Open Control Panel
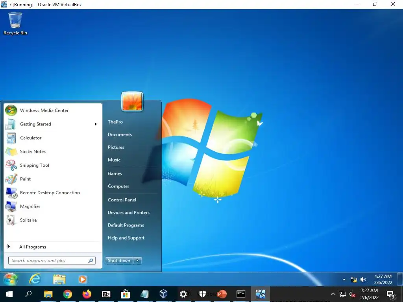The height and width of the screenshot is (302, 403). click(122, 200)
